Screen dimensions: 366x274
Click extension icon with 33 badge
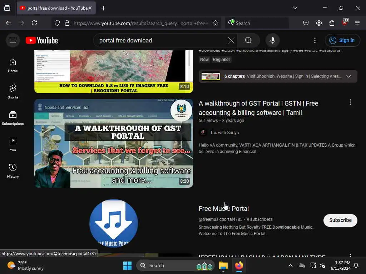[345, 22]
